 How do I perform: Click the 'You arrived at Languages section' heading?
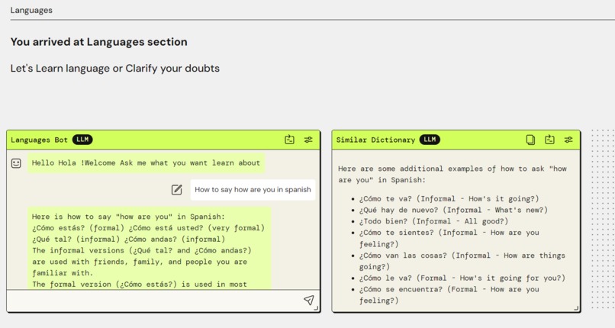coord(99,42)
